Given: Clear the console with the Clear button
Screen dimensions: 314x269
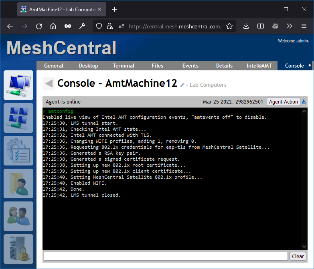Looking at the screenshot, I should click(298, 256).
